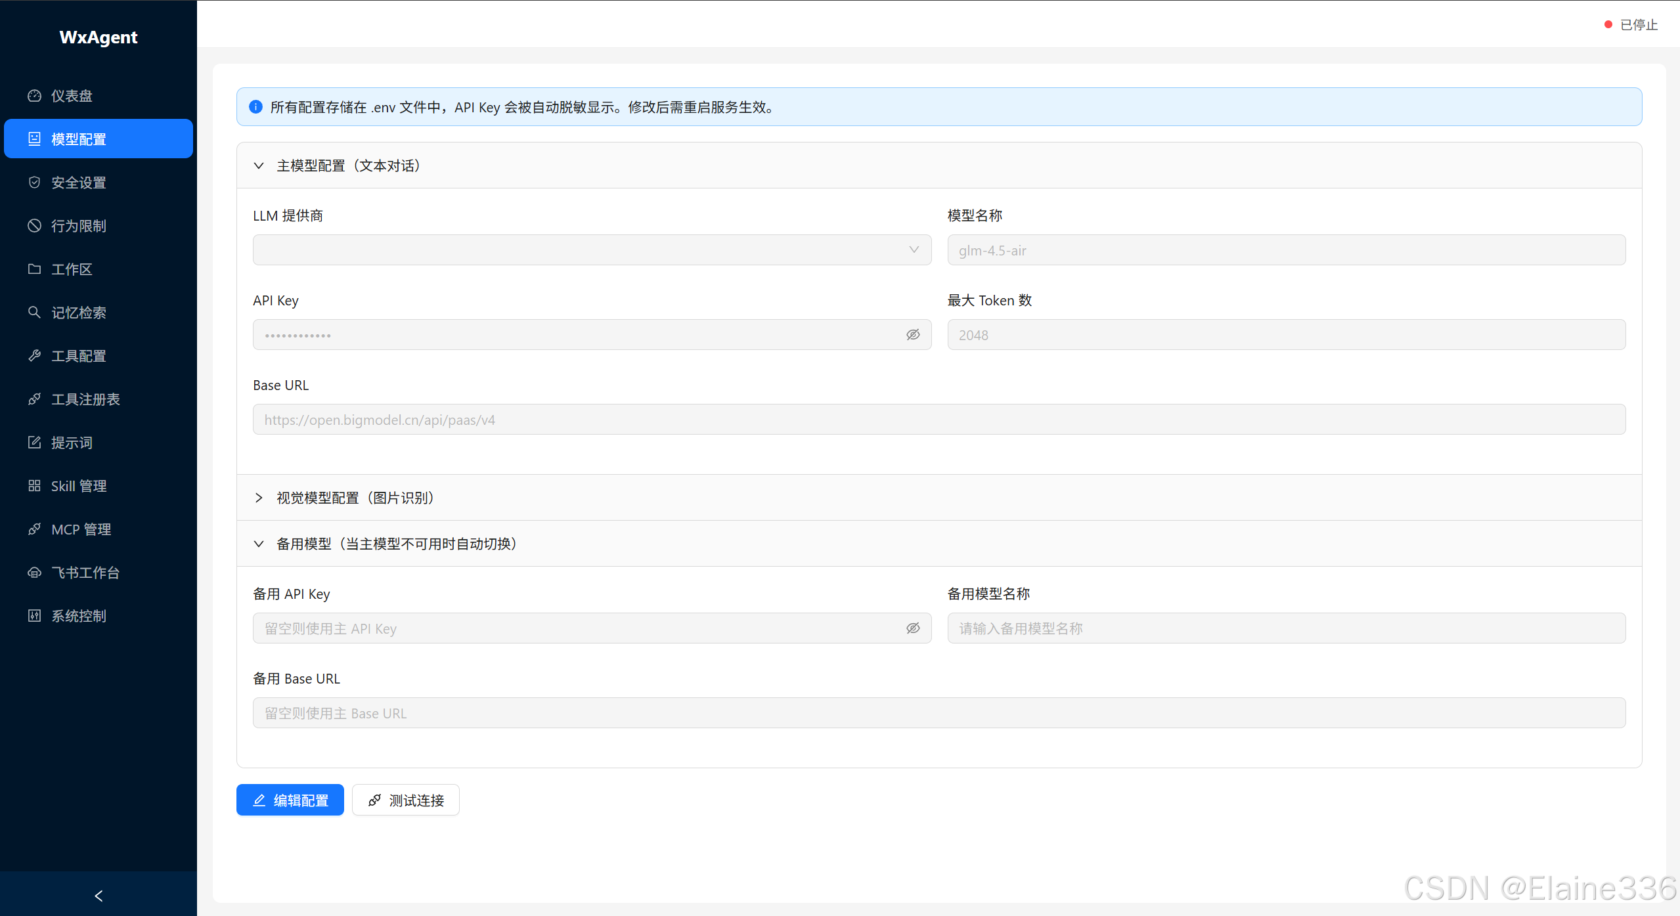Click the API icon for MCP 管理
Image resolution: width=1680 pixels, height=916 pixels.
tap(35, 529)
